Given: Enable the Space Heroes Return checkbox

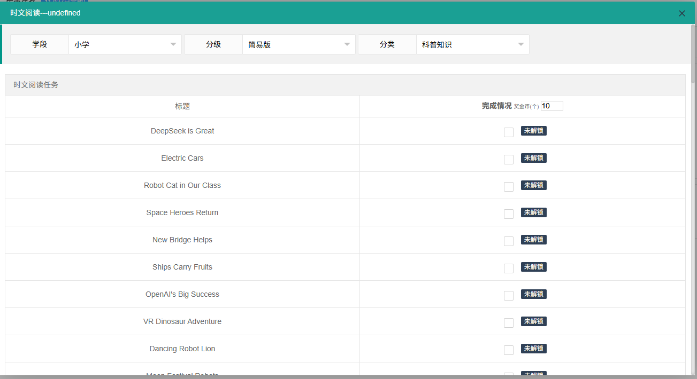Looking at the screenshot, I should 509,214.
